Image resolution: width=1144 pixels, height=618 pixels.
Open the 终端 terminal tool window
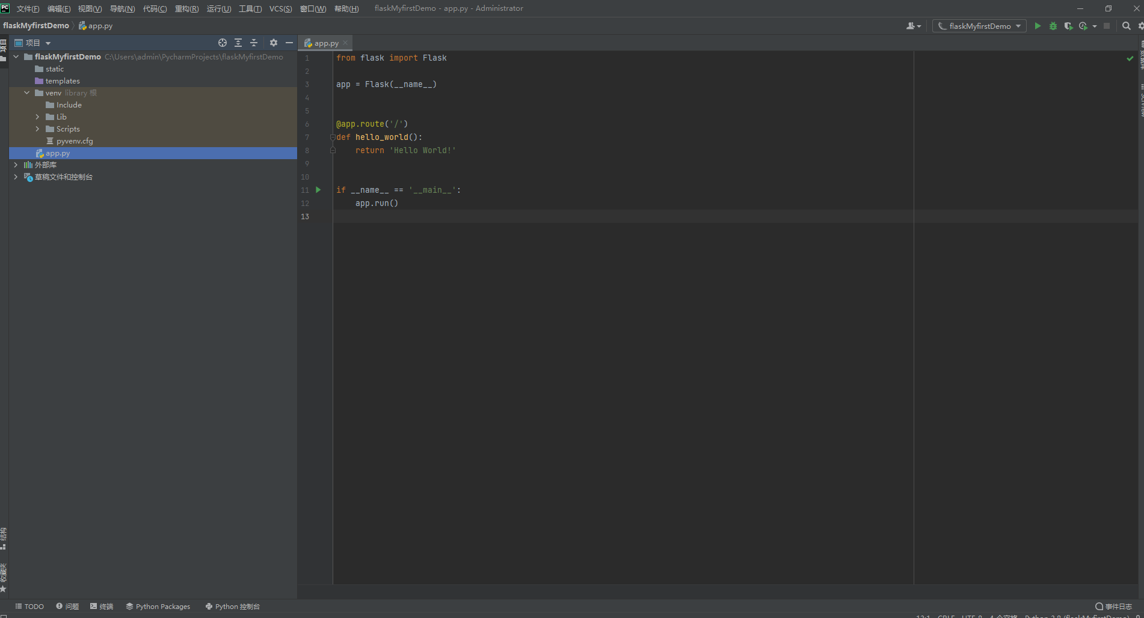pos(102,607)
